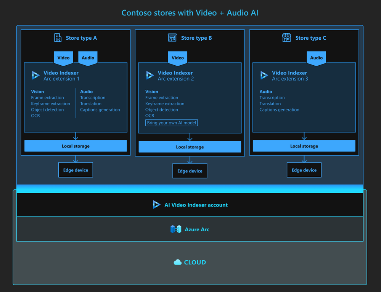Screen dimensions: 381x292
Task: Click Translation in Arc extension 1
Action: [x=91, y=104]
